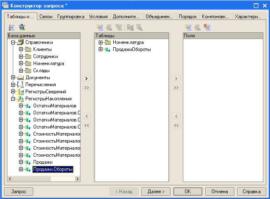Expand the Документы node
The width and height of the screenshot is (270, 199).
[x=13, y=78]
